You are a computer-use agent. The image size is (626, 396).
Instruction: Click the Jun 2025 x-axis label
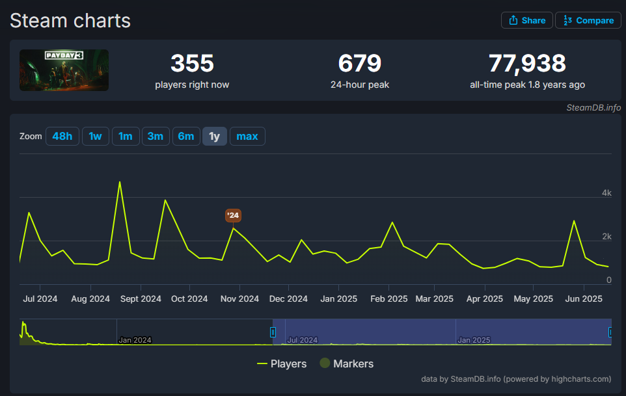584,298
